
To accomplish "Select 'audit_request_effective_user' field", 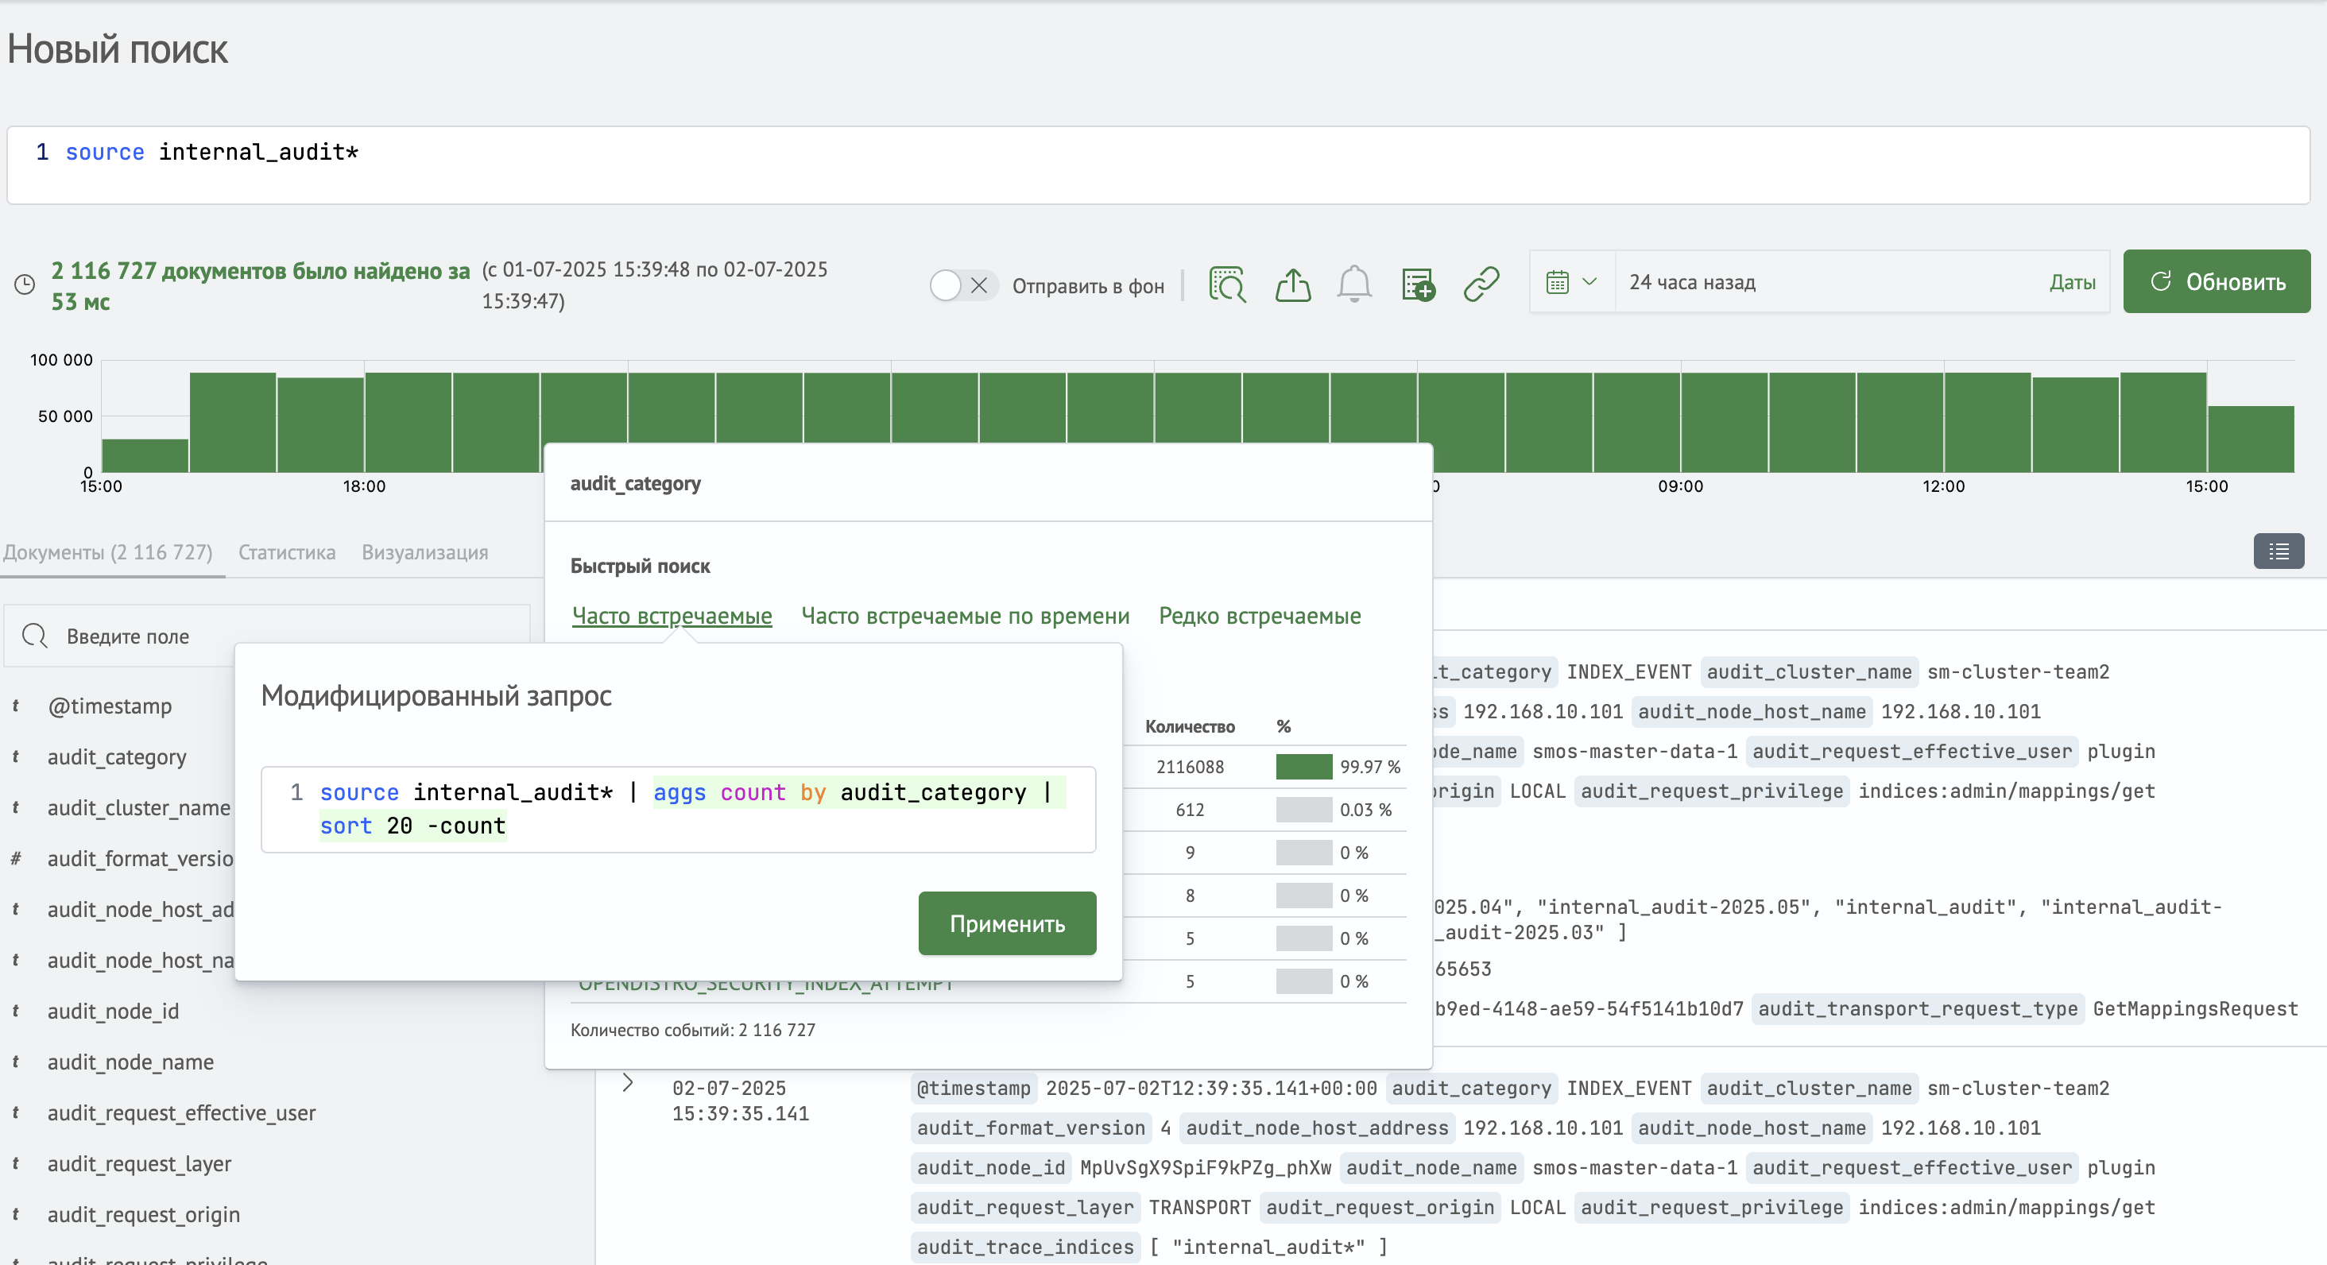I will (x=181, y=1112).
